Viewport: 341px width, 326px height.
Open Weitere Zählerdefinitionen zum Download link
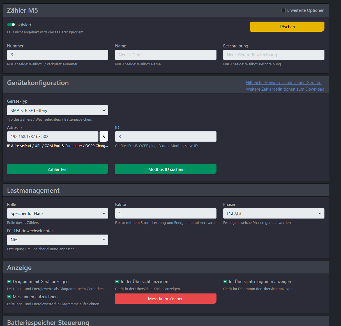click(285, 89)
